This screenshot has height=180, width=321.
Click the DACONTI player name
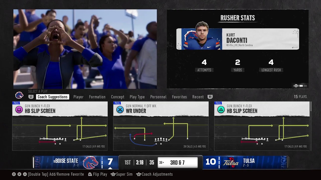pyautogui.click(x=237, y=40)
